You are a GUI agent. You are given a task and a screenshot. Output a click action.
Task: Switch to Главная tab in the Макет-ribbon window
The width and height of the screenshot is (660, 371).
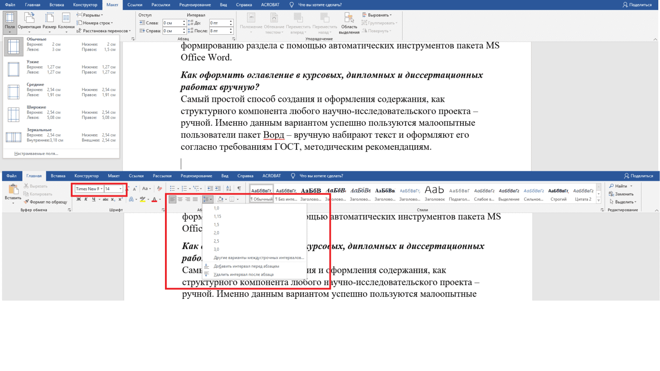[x=33, y=5]
